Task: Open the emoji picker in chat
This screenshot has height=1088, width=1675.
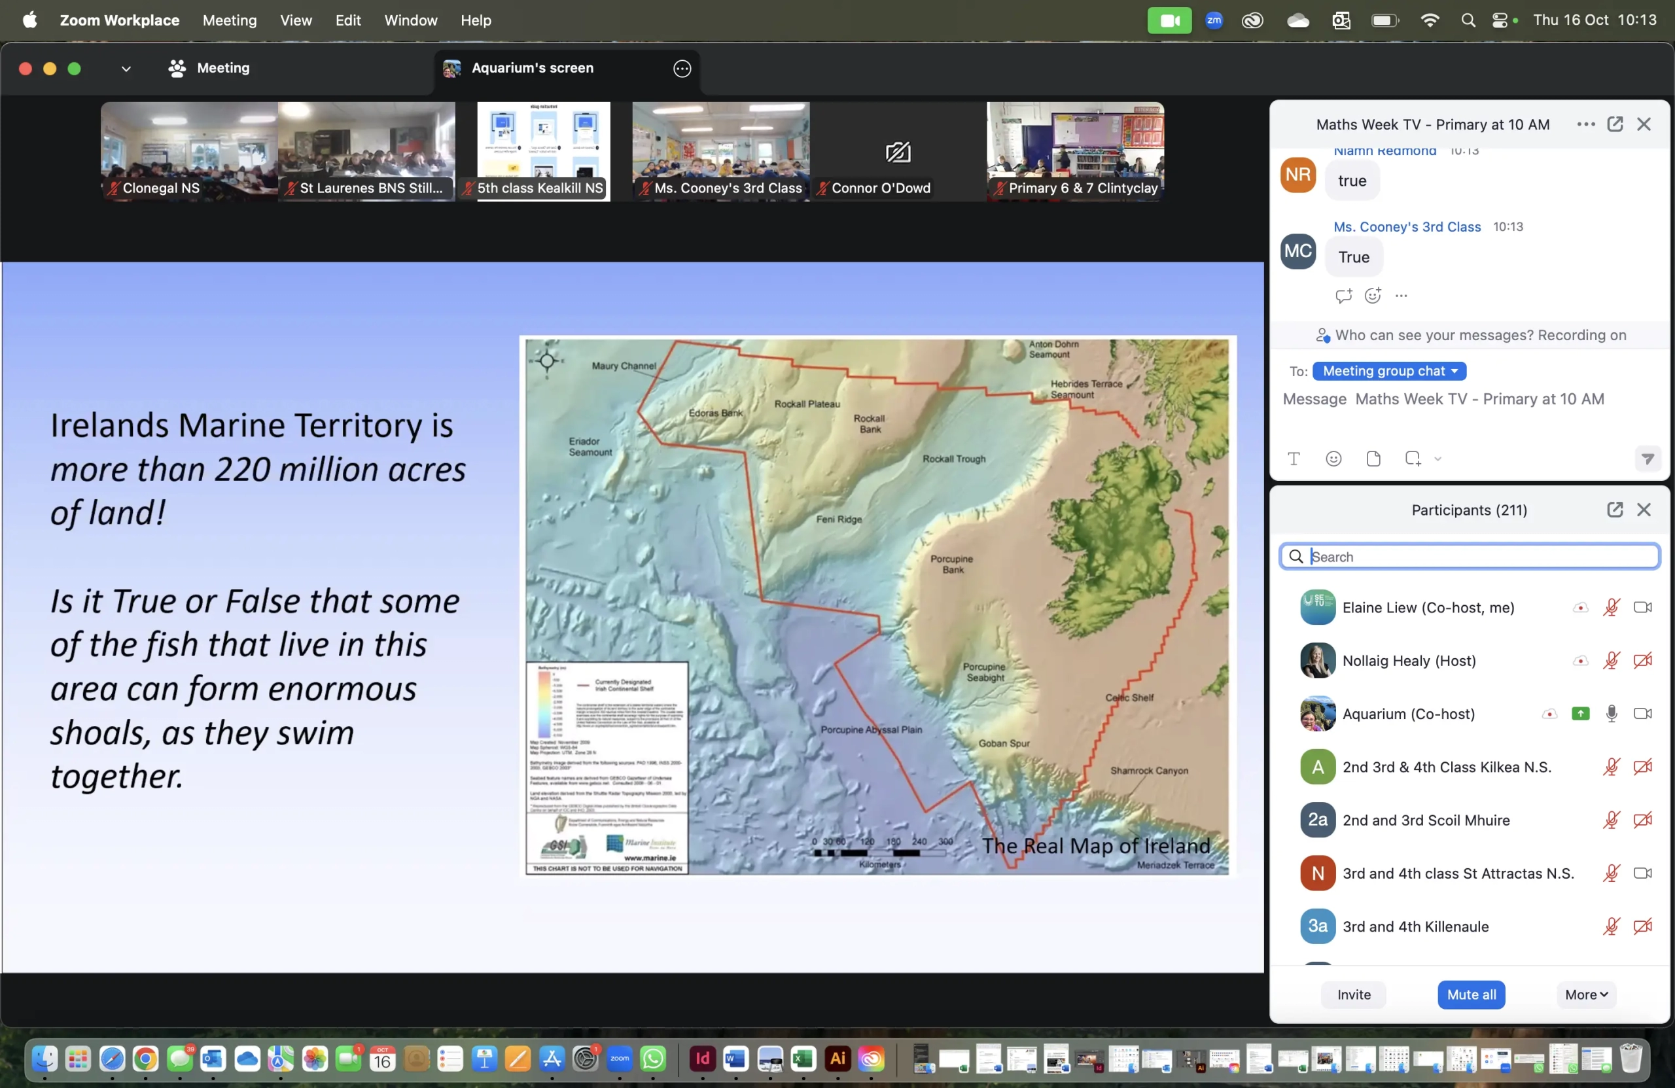Action: coord(1333,459)
